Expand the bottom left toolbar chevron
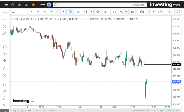184x112 pixels. click(x=5, y=111)
